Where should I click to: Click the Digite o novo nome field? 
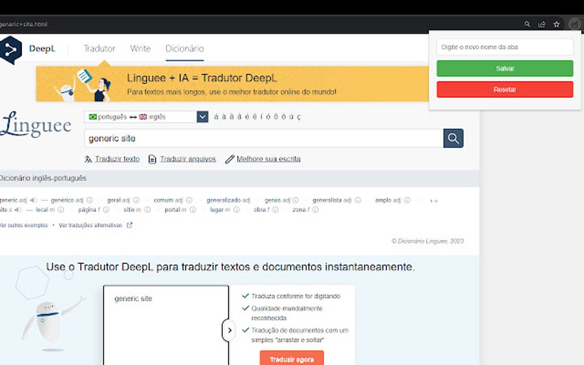[x=504, y=46]
